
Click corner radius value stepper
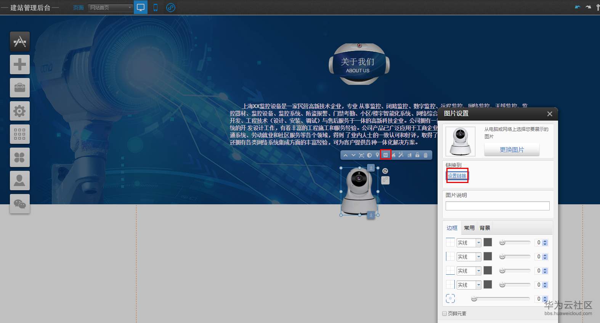545,299
